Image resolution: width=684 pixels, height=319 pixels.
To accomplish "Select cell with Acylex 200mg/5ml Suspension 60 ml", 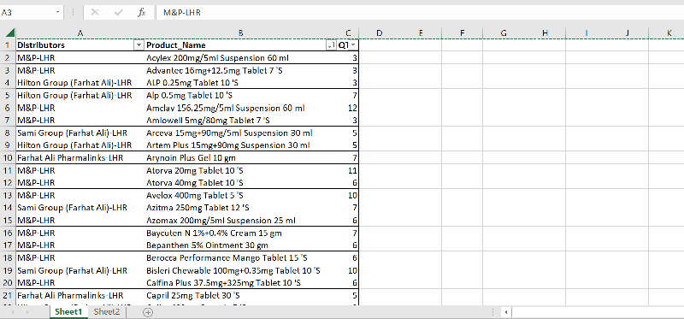I will point(241,57).
